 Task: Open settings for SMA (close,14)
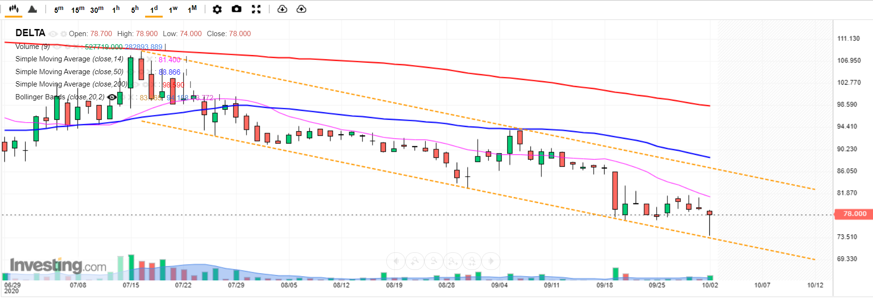(141, 59)
